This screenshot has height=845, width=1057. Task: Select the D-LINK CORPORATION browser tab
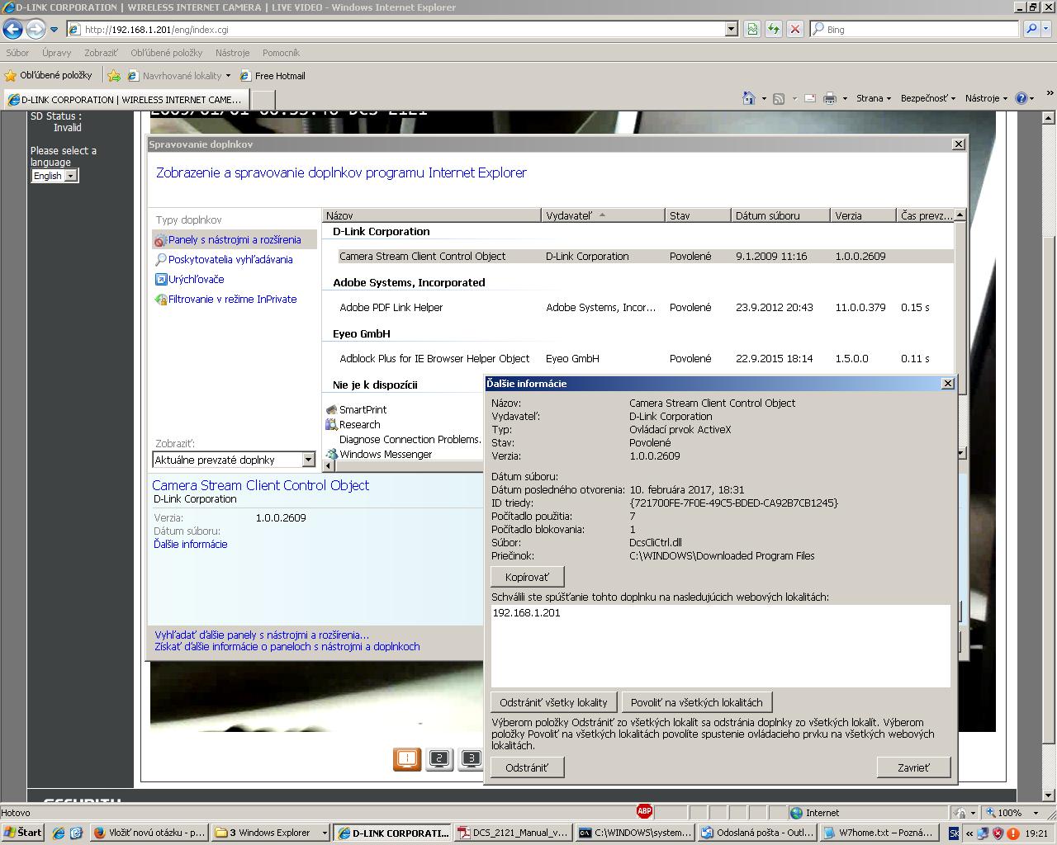[126, 99]
